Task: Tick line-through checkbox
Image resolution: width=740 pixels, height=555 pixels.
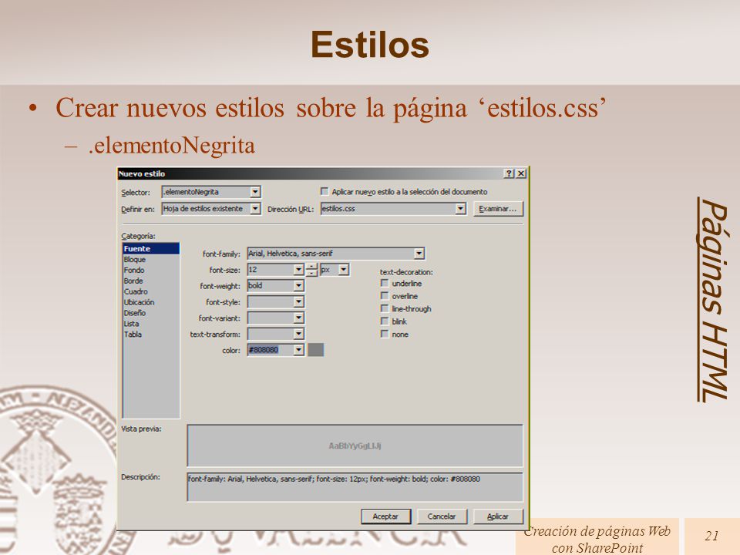Action: tap(385, 308)
